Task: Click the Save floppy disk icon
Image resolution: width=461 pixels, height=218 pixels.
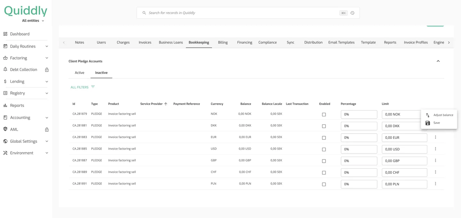Action: (428, 123)
